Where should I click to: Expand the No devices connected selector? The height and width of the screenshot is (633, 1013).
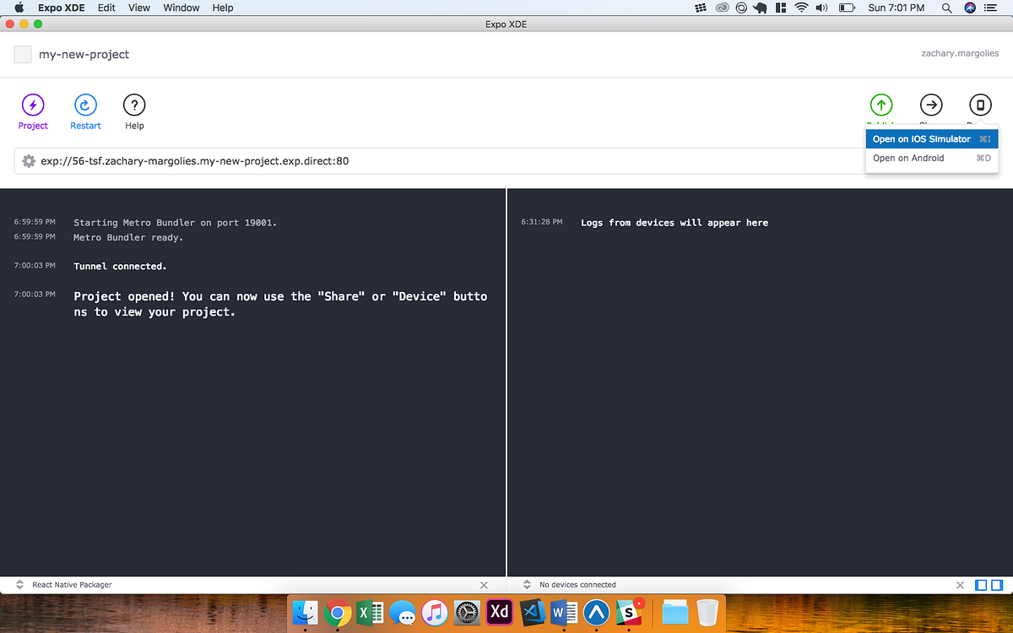point(527,585)
